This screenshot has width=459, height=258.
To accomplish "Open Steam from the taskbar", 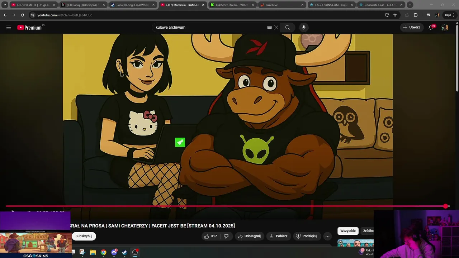I will pyautogui.click(x=124, y=252).
